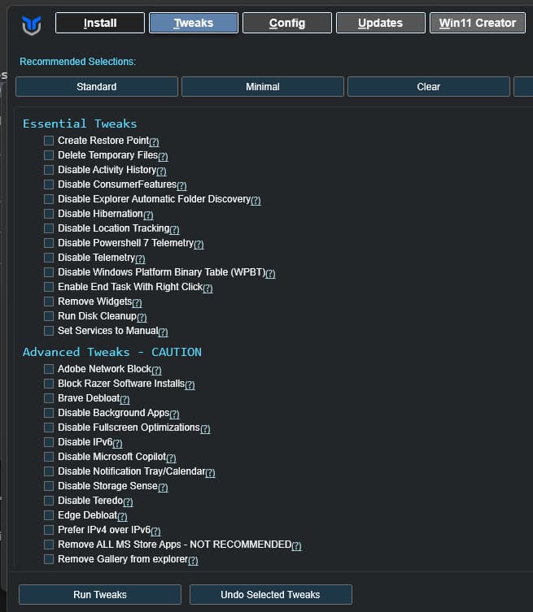Viewport: 533px width, 612px height.
Task: Open help (?) for Disable Fullscreen Optimizations
Action: [205, 428]
